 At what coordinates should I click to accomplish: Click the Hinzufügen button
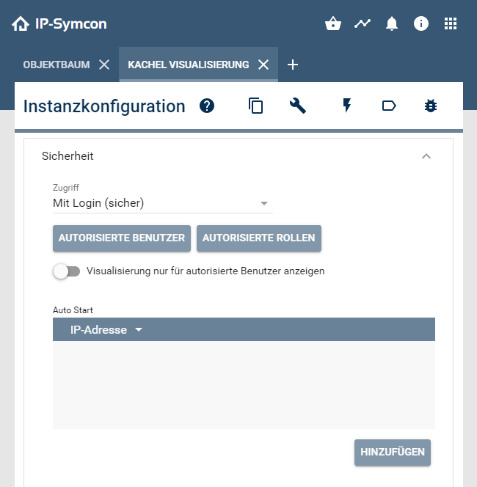coord(393,452)
